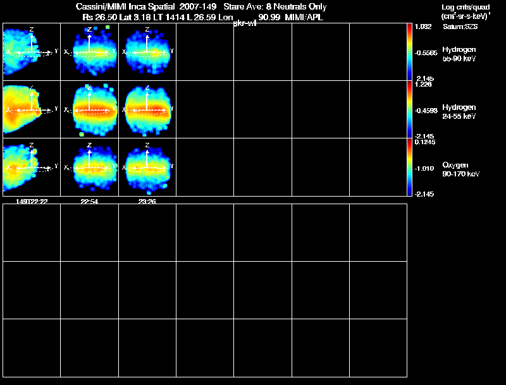
Task: Click the Hydrogen 24-55 keV color bar
Action: coord(409,109)
